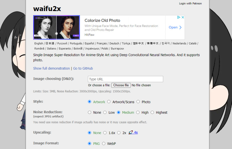This screenshot has width=232, height=149.
Task: Switch language to Русский
Action: [x=62, y=44]
